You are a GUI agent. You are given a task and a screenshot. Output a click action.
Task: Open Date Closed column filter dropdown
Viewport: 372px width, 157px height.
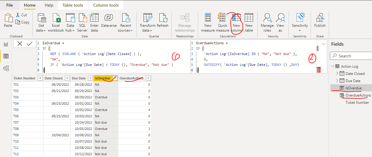click(x=67, y=78)
